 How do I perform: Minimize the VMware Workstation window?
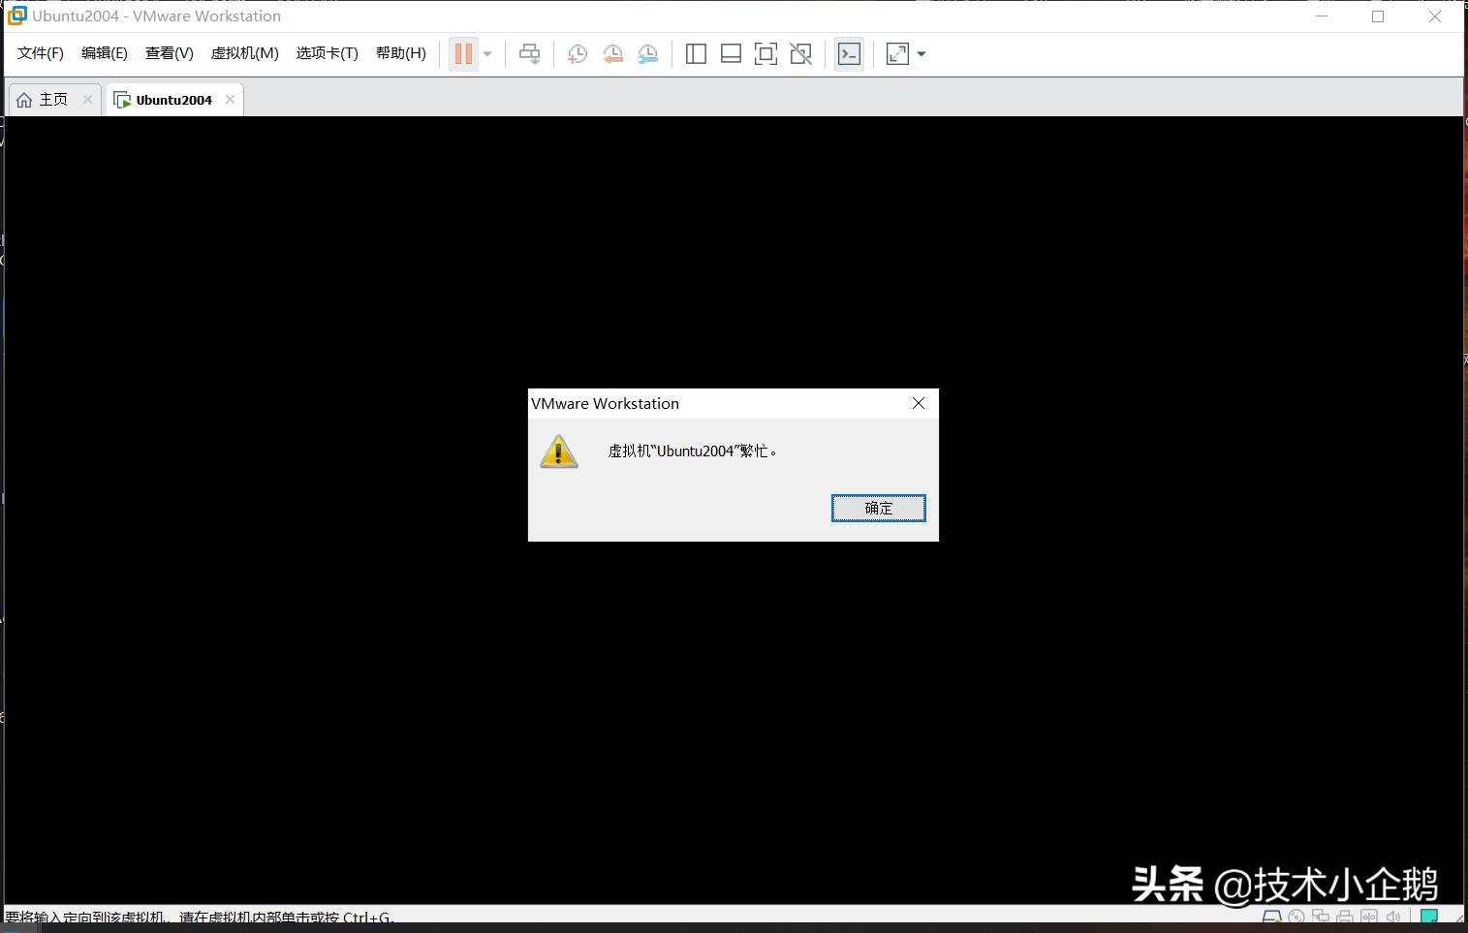pyautogui.click(x=1322, y=16)
